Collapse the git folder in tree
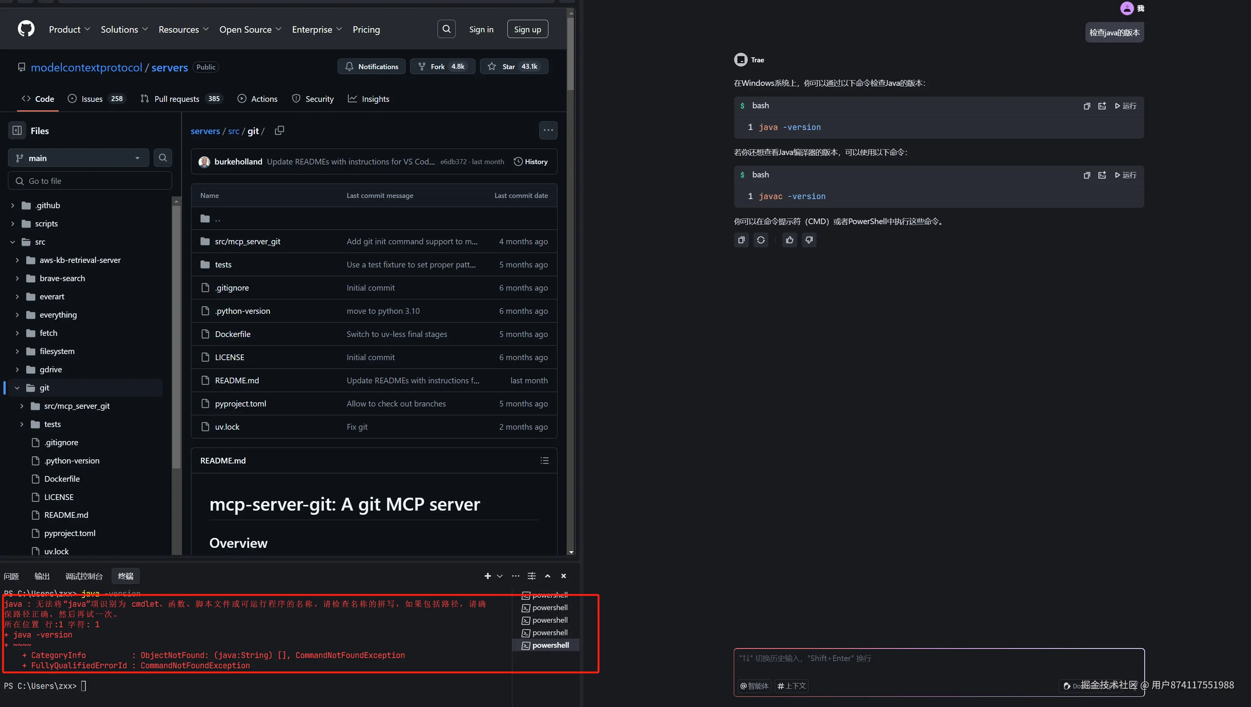 click(17, 388)
